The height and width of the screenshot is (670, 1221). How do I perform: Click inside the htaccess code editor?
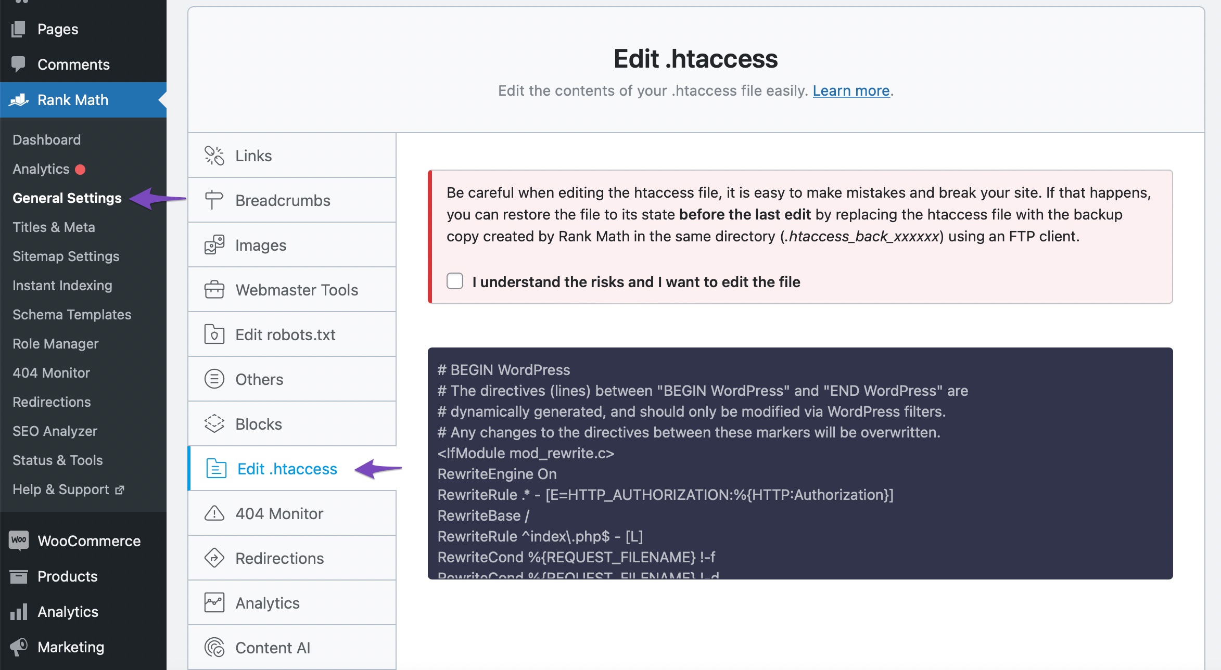tap(800, 463)
